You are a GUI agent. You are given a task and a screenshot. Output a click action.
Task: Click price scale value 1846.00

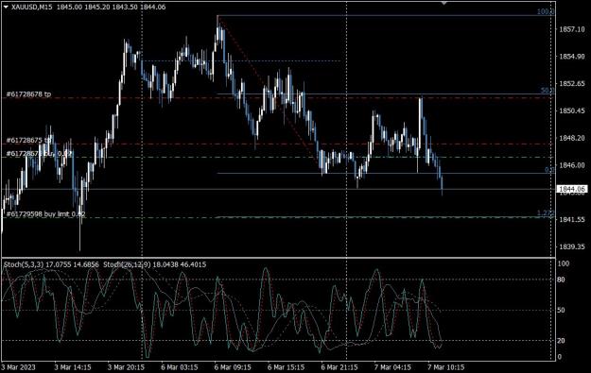(x=572, y=165)
